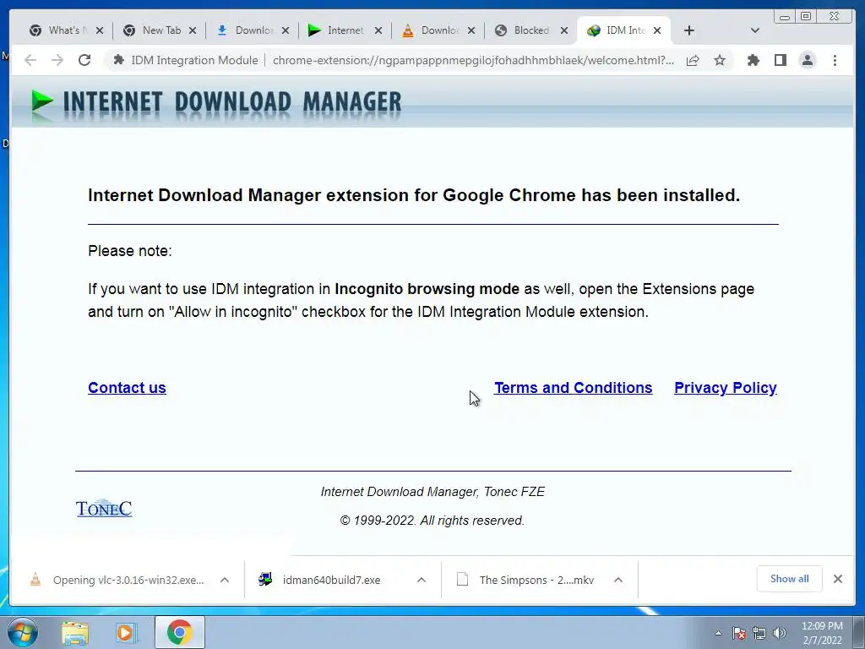Bookmark this page with the star icon
The height and width of the screenshot is (649, 865).
[x=720, y=60]
